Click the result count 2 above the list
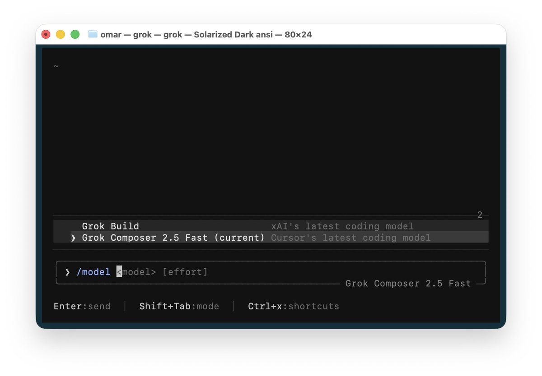 coord(480,215)
